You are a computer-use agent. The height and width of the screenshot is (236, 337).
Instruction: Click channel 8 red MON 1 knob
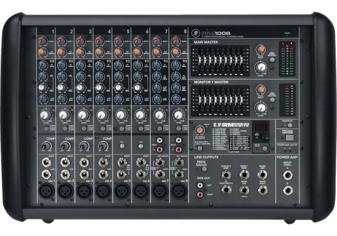(175, 41)
